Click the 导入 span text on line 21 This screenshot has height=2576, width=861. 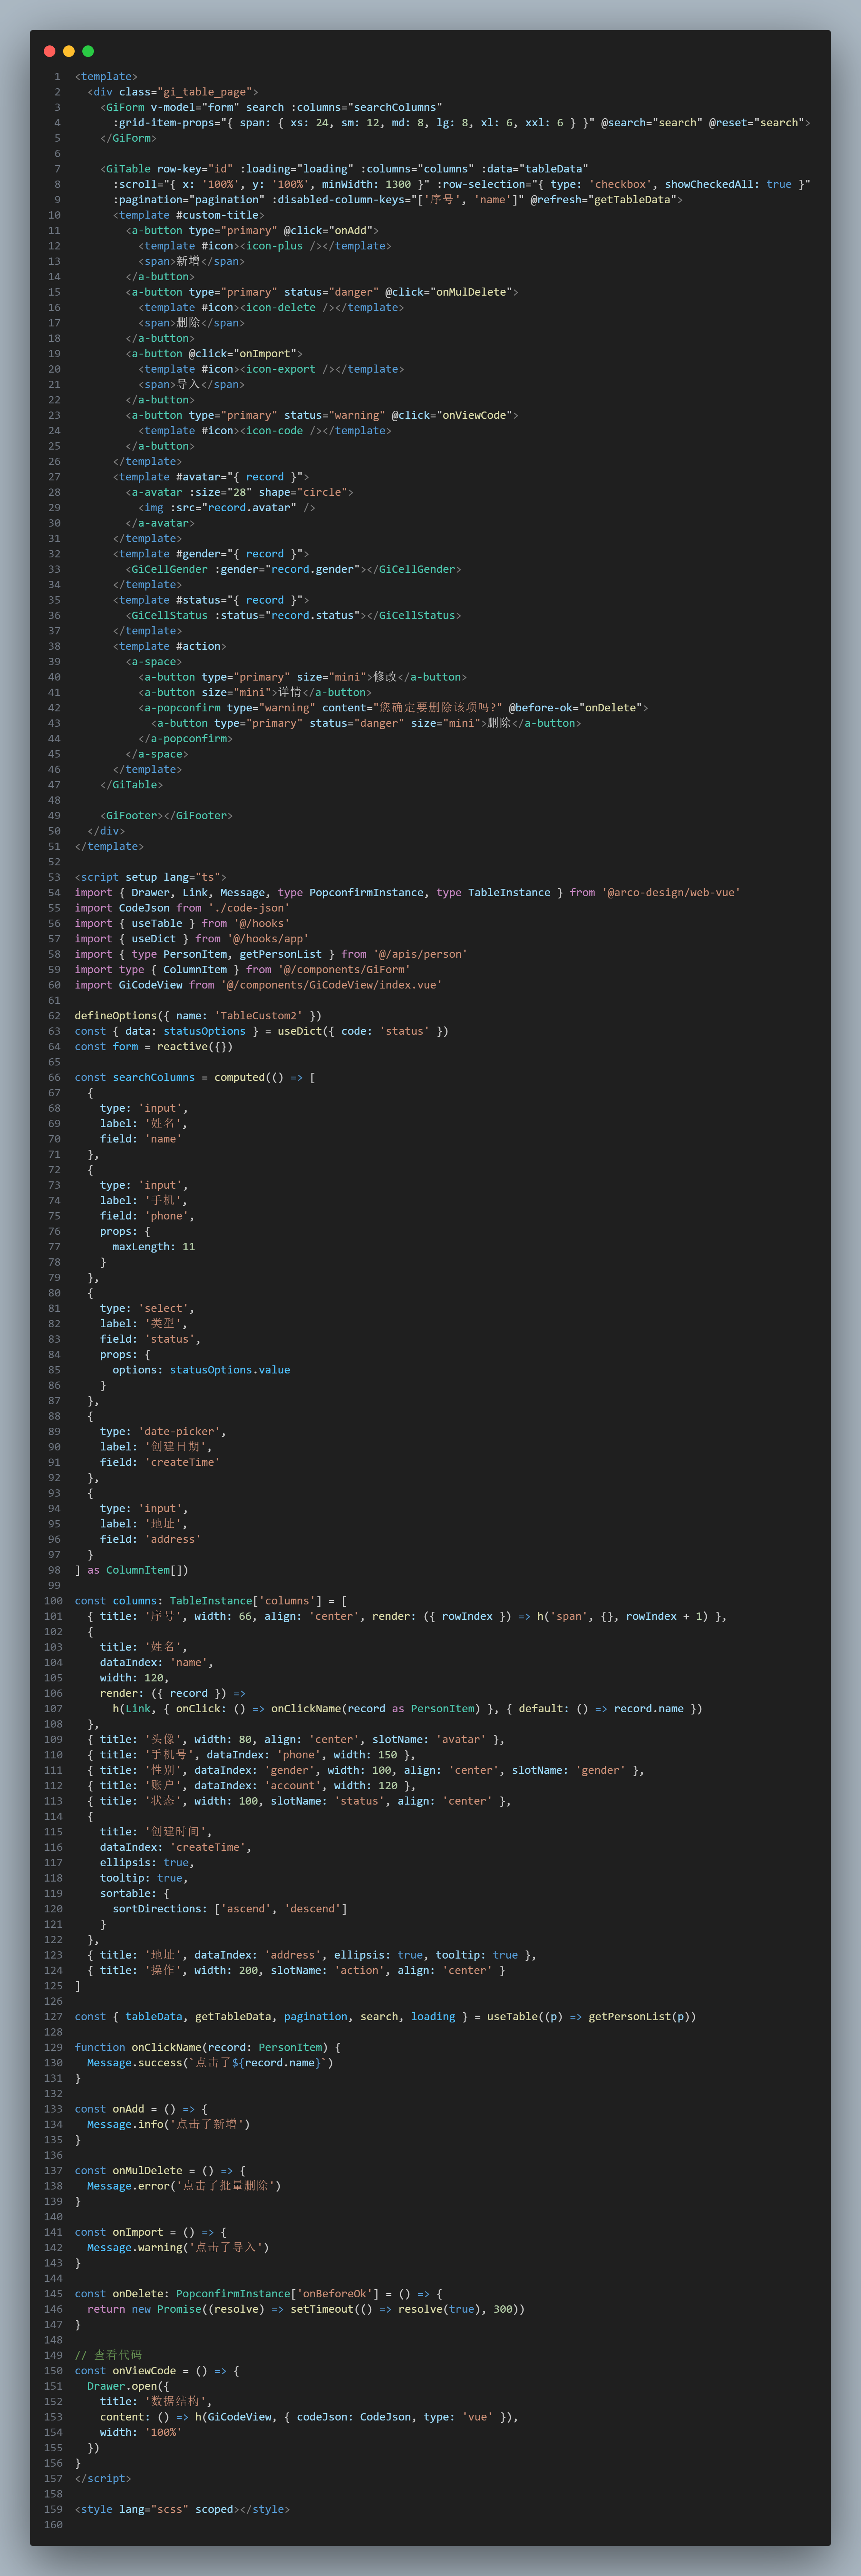tap(188, 384)
